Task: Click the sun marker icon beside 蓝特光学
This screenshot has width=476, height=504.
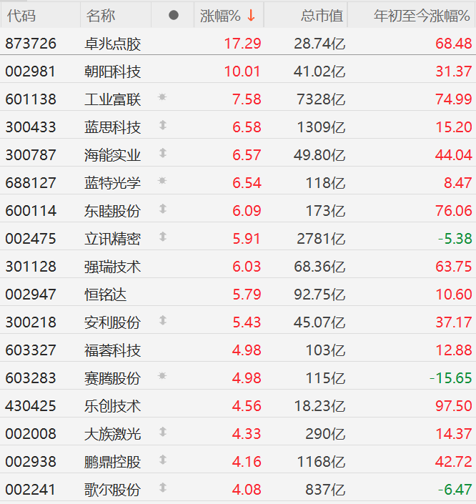Action: (162, 181)
